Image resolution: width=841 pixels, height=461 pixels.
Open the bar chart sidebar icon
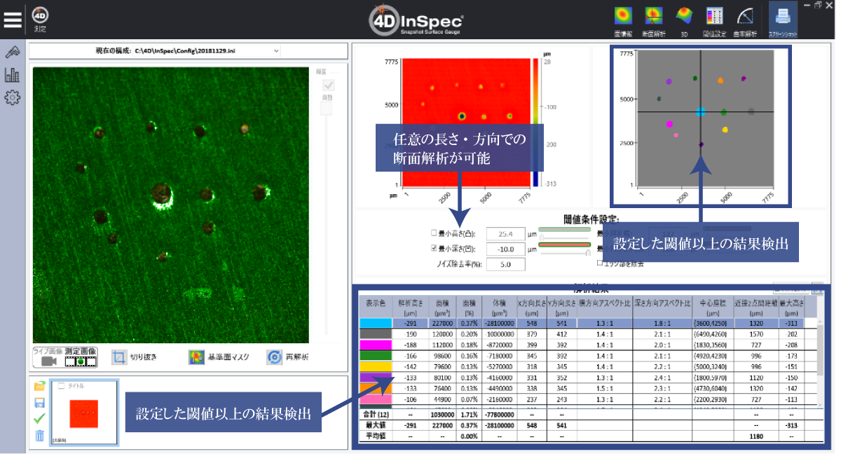12,75
